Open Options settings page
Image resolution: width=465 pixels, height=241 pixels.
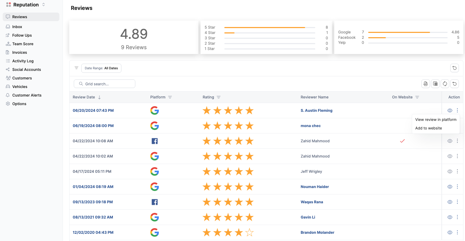coord(19,104)
